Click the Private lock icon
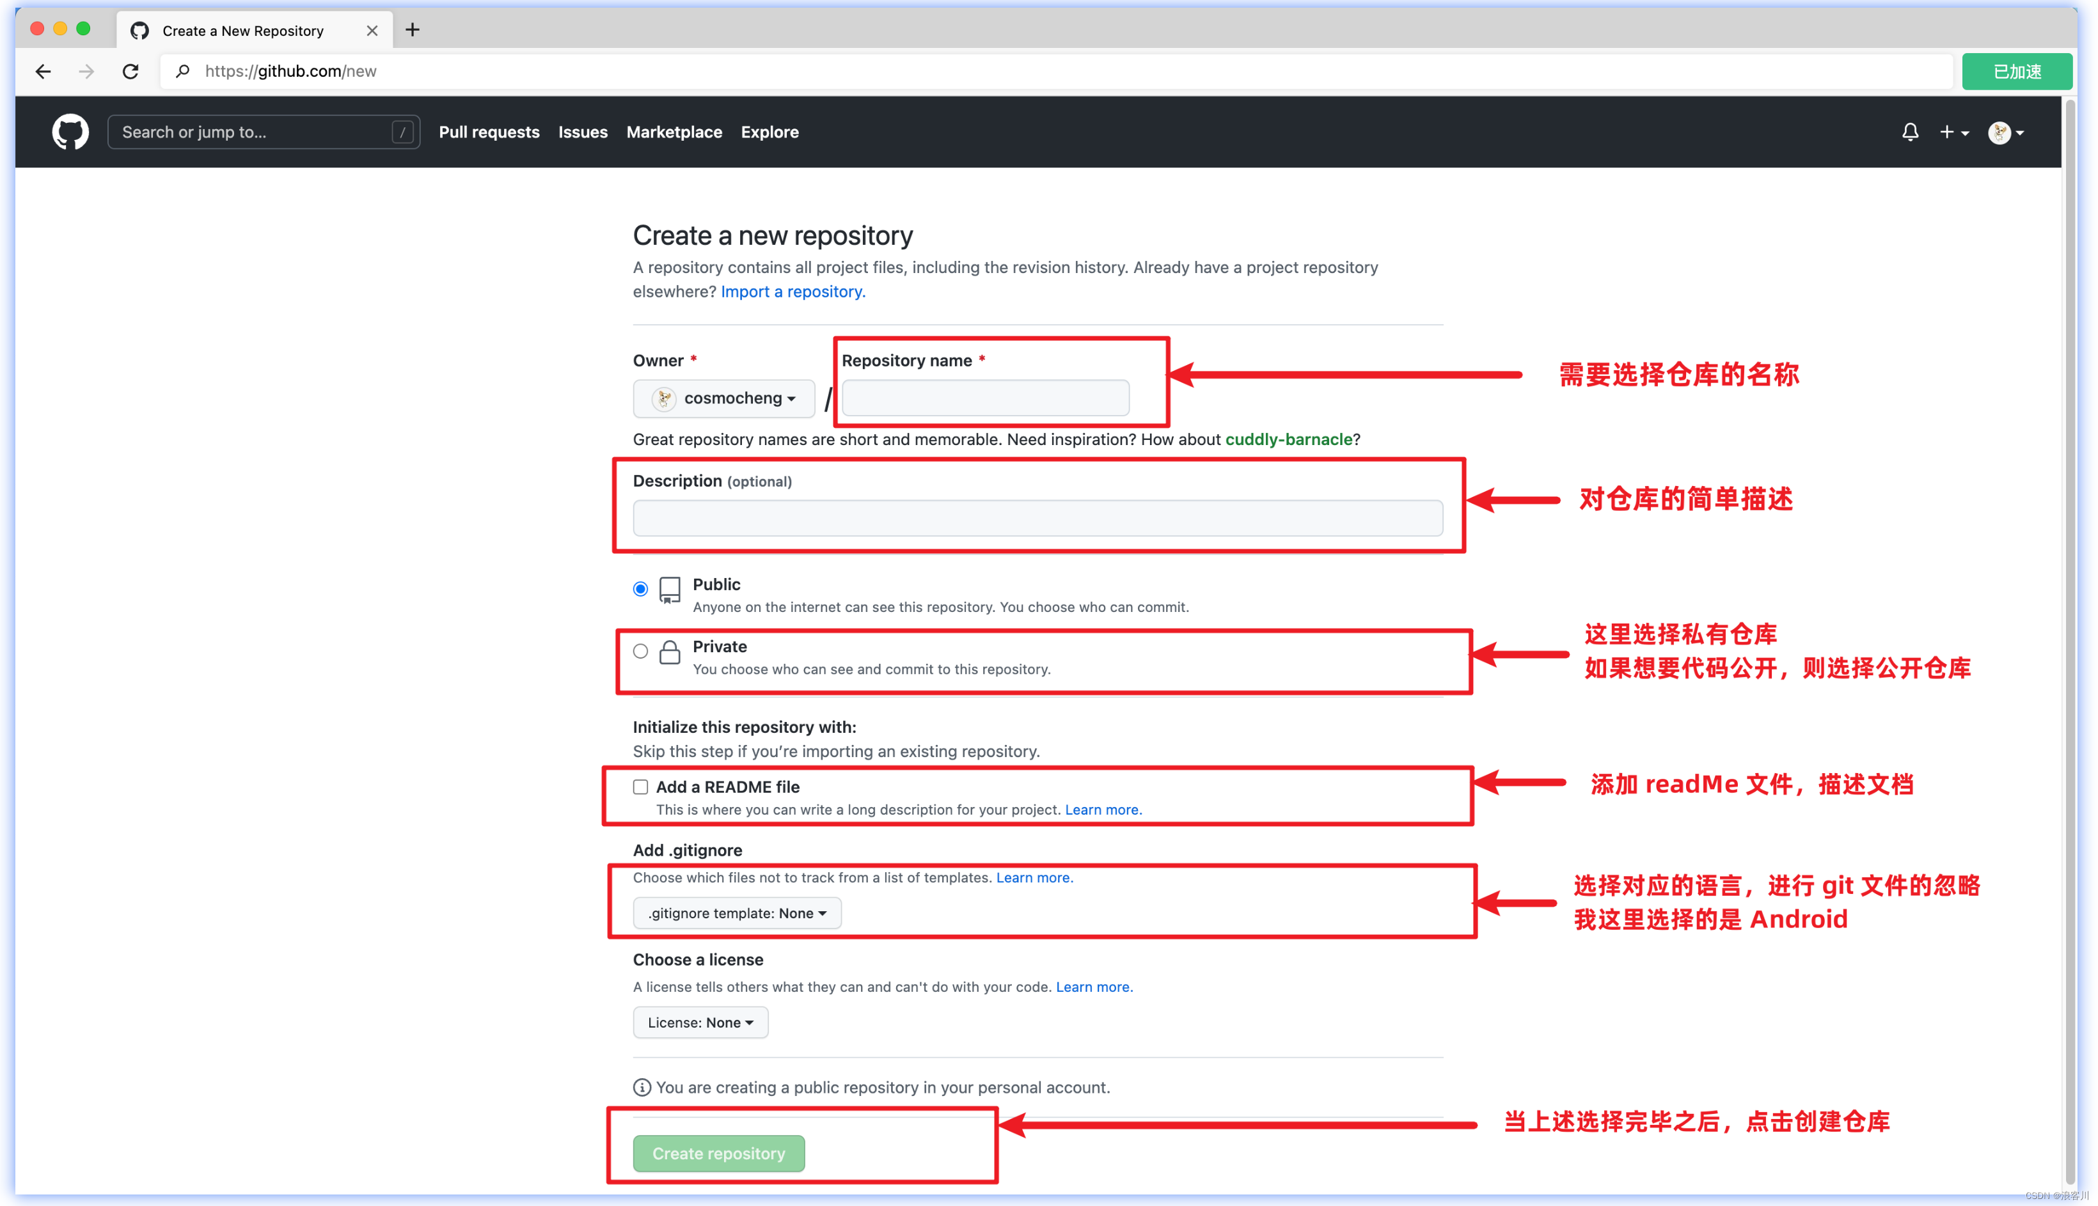 pyautogui.click(x=669, y=652)
